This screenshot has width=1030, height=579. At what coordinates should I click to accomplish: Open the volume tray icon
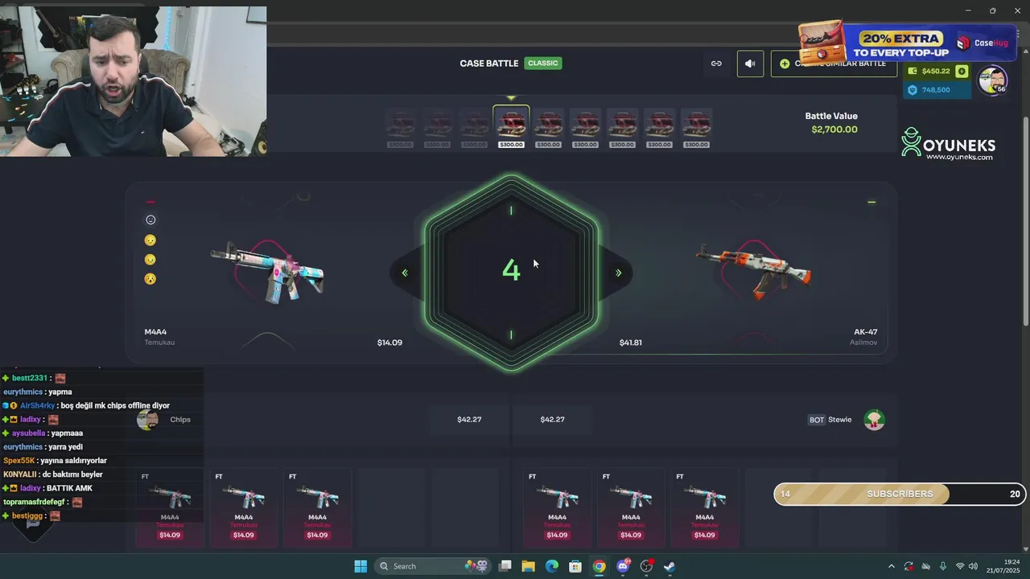tap(974, 566)
